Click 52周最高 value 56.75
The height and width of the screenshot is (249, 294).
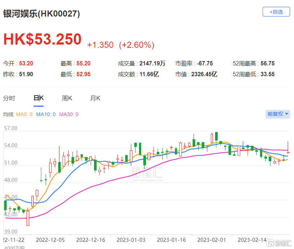tap(268, 63)
